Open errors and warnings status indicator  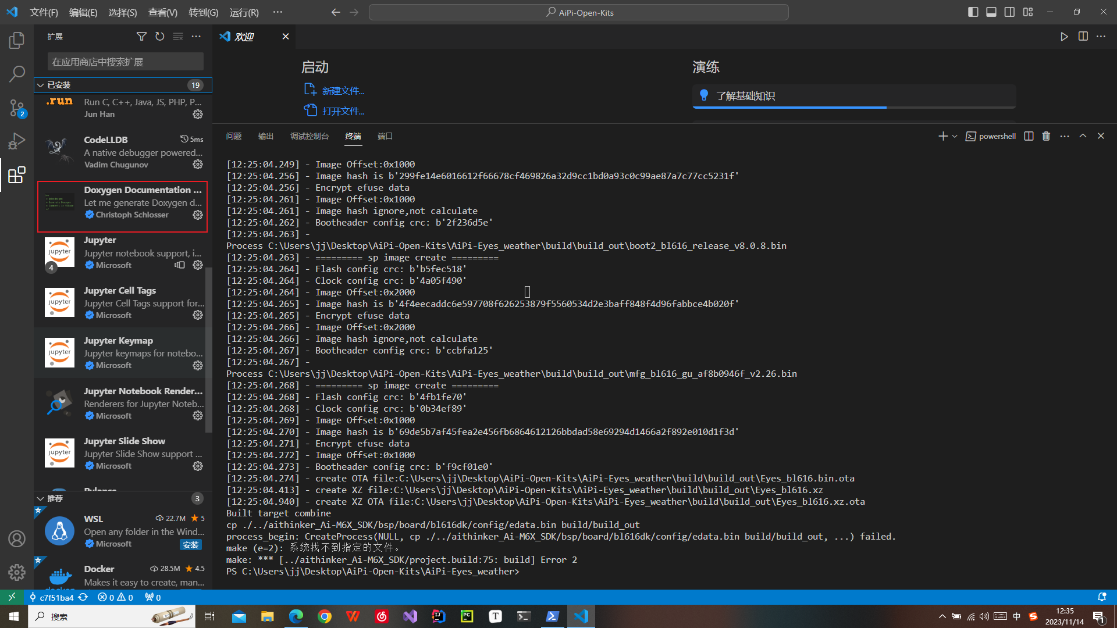coord(115,597)
